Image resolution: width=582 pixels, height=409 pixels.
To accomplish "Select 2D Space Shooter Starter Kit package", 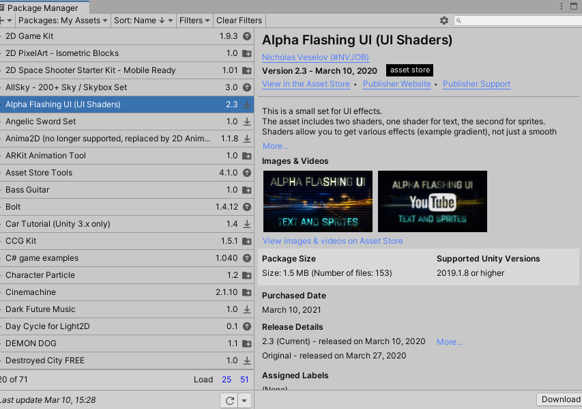I will pyautogui.click(x=127, y=70).
